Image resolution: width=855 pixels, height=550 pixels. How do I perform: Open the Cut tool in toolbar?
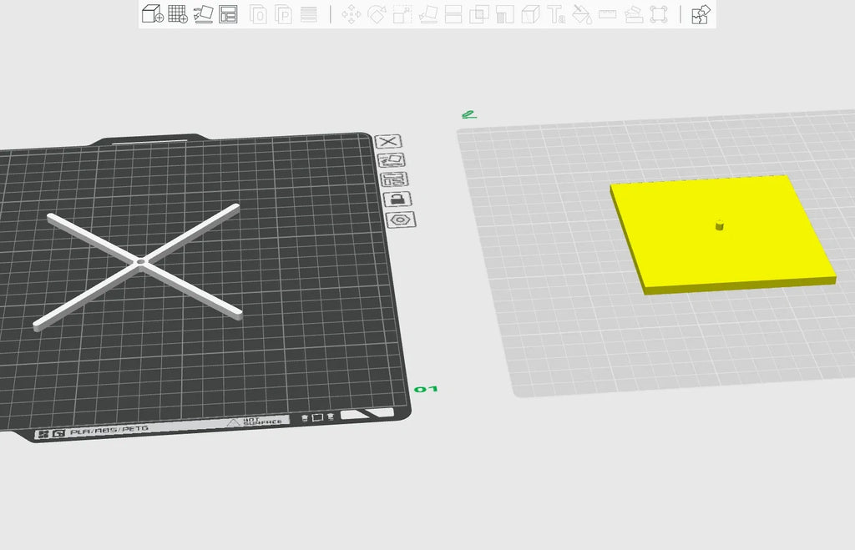point(453,14)
